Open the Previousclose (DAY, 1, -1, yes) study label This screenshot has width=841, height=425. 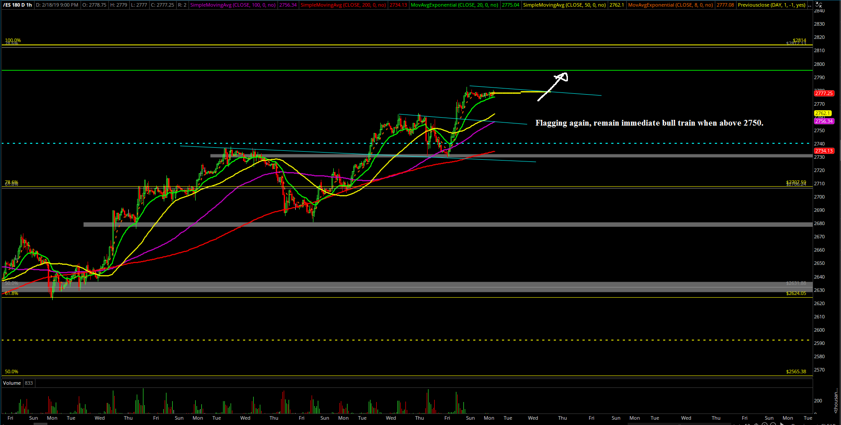(x=772, y=5)
